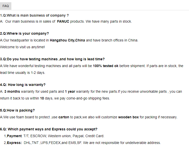
Task: Click the bold "Express:" label
Action: click(14, 143)
